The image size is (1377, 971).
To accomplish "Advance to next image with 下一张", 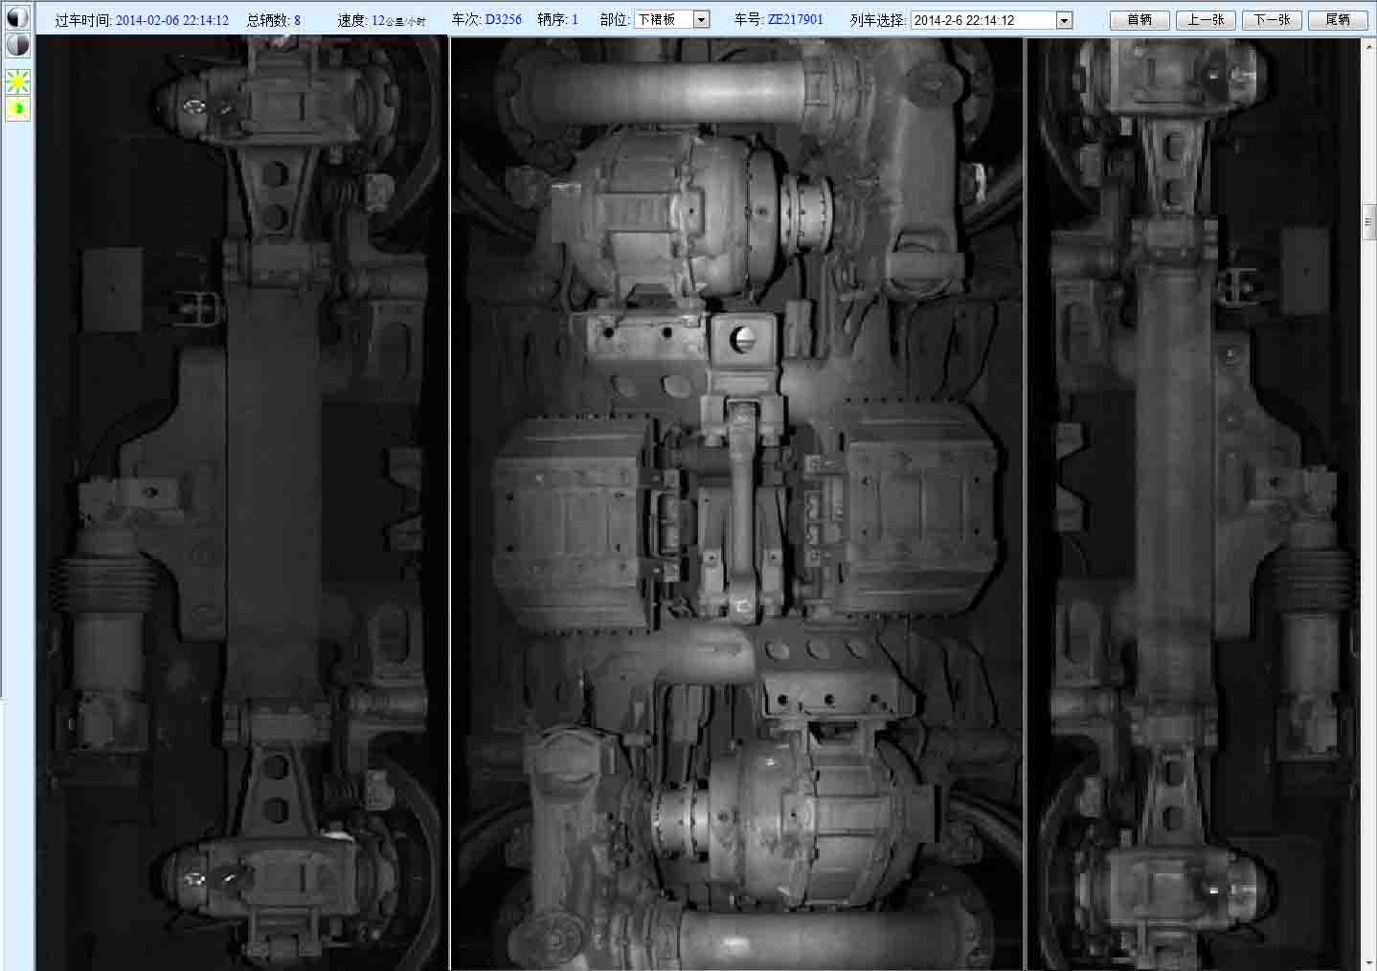I will (x=1272, y=20).
